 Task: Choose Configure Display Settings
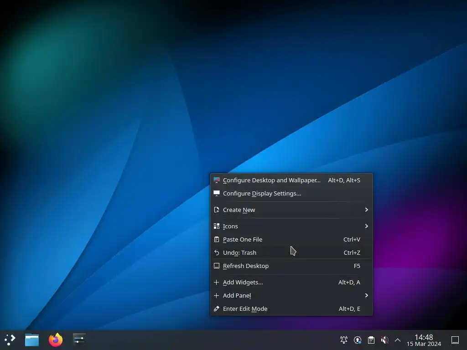coord(291,193)
